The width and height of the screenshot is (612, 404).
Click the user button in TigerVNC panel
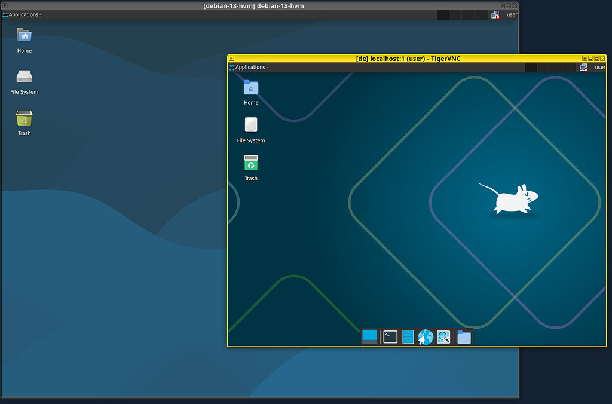(x=599, y=68)
